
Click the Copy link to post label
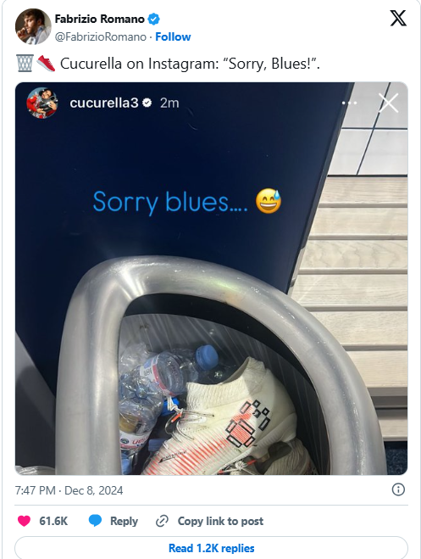pos(220,521)
